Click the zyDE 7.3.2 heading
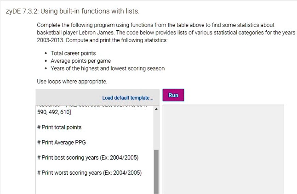297x194 pixels. (x=73, y=11)
